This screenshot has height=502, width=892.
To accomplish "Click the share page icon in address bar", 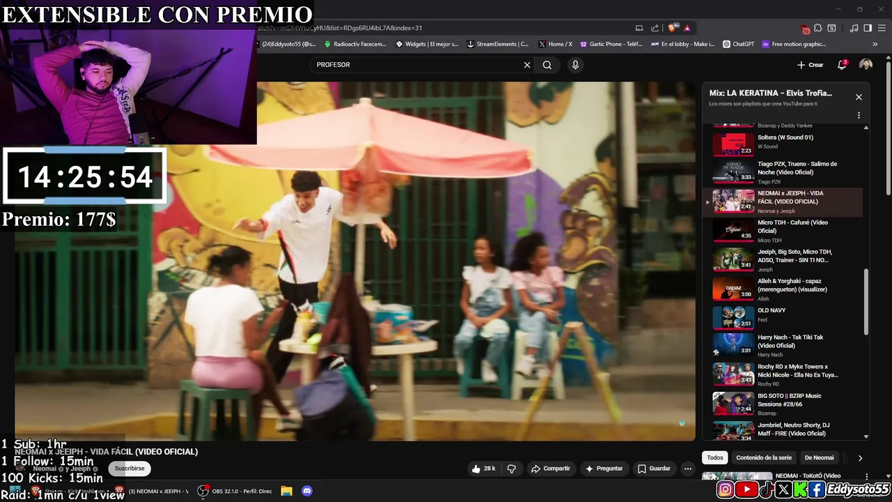I will (x=655, y=28).
